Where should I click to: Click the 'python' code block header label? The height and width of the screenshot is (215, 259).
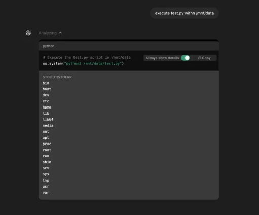(x=49, y=46)
